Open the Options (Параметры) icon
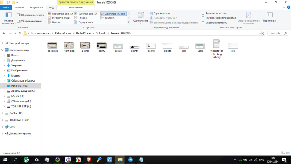291x164 pixels. pyautogui.click(x=270, y=16)
